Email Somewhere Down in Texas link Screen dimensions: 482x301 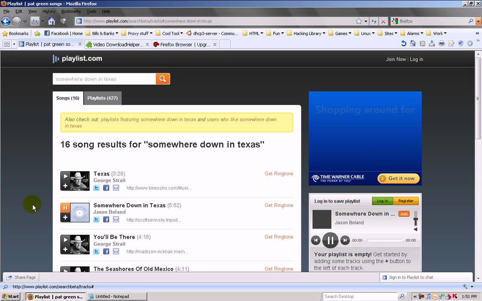click(116, 219)
